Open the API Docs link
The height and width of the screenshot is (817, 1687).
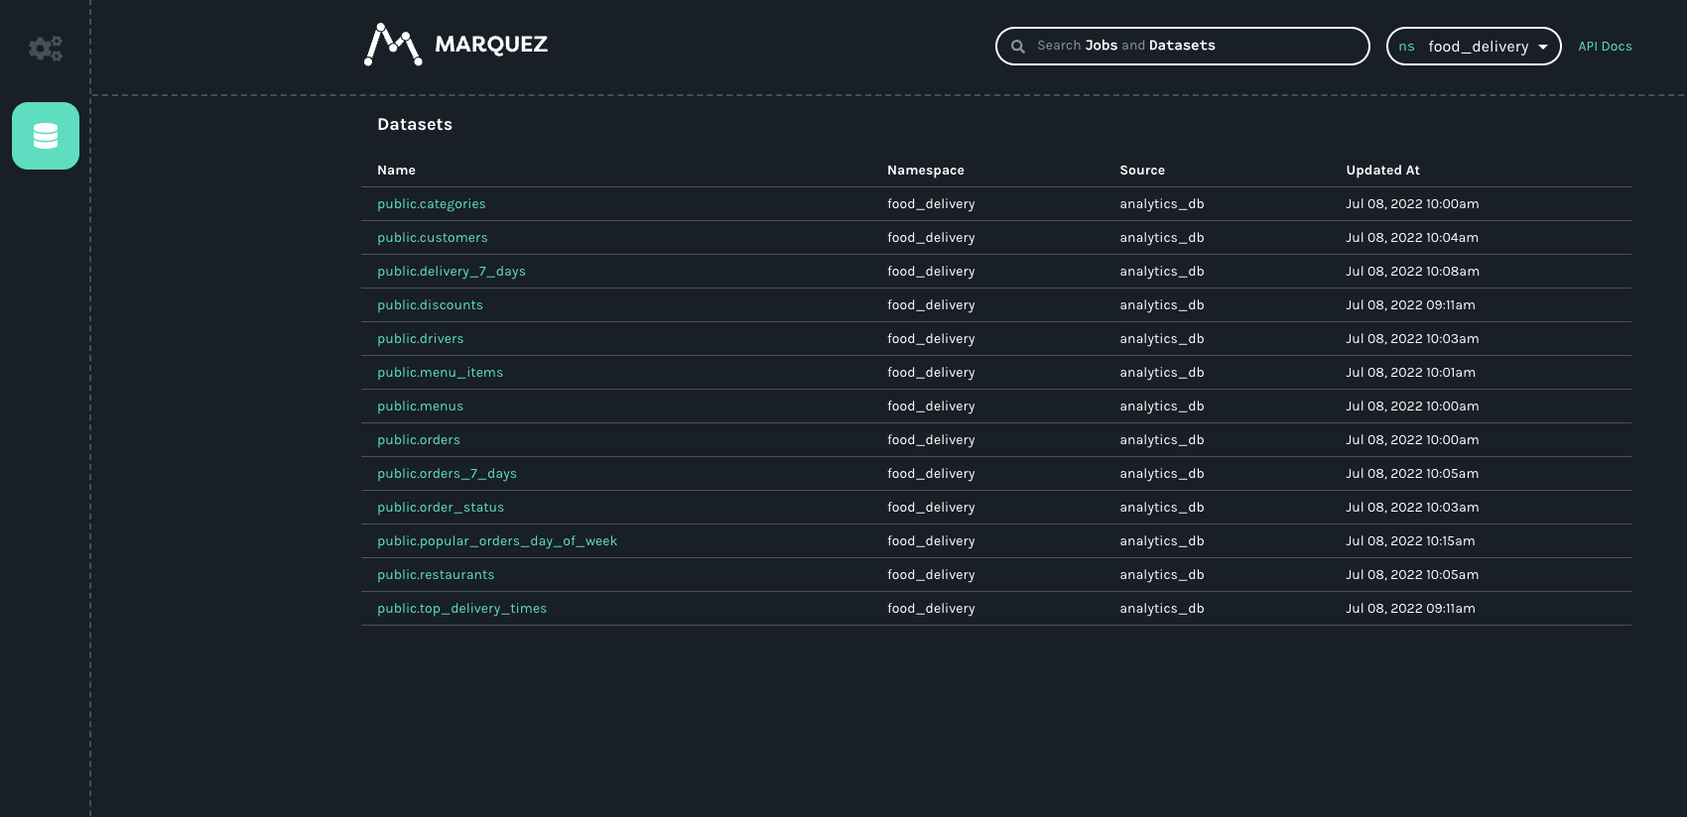[x=1605, y=47]
